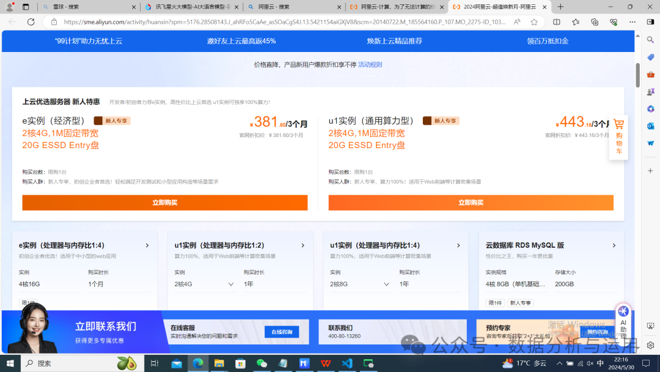The height and width of the screenshot is (372, 660).
Task: Click the page vertical scrollbar thumb
Action: point(637,75)
